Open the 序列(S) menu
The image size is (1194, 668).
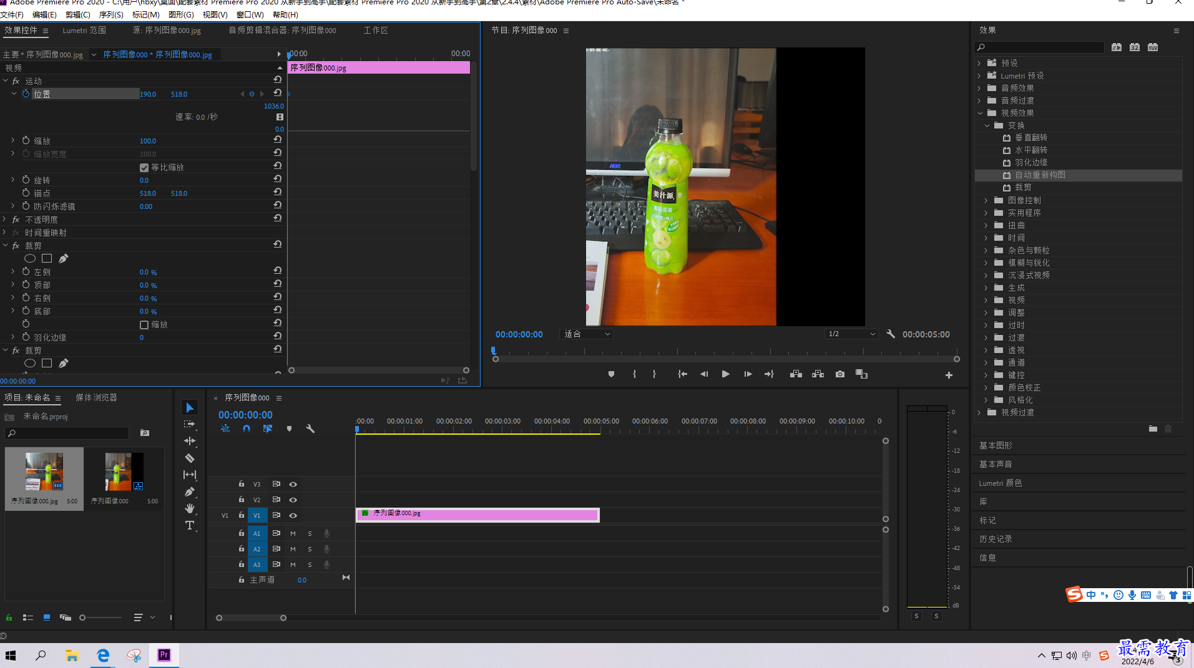pos(111,14)
